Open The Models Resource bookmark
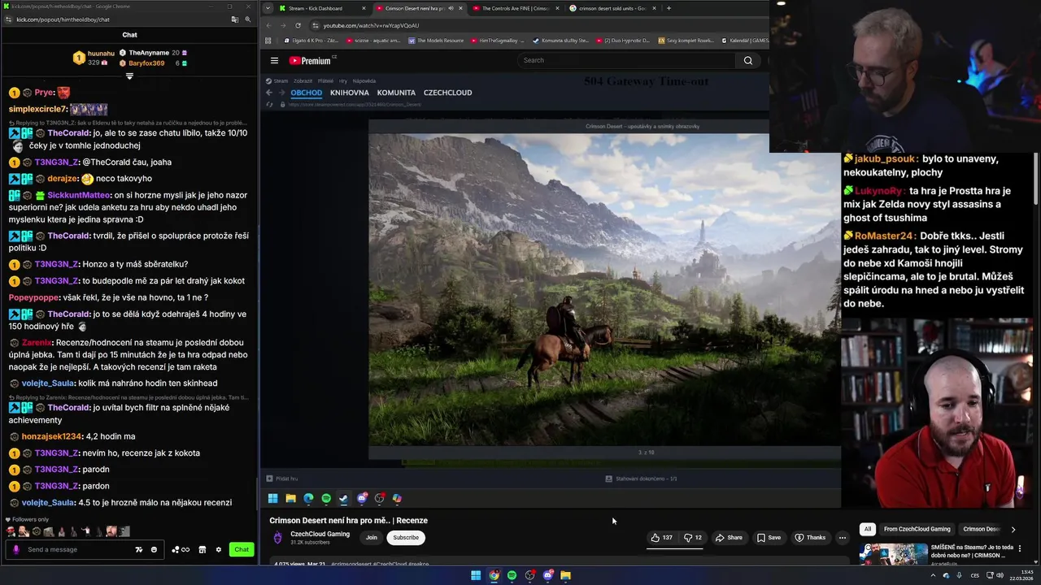The height and width of the screenshot is (585, 1041). coord(437,40)
